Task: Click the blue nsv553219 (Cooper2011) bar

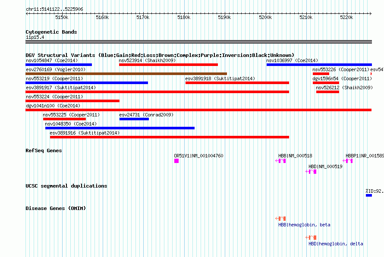Action: 87,83
